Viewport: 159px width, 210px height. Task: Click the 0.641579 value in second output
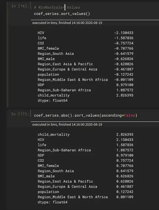(125, 171)
